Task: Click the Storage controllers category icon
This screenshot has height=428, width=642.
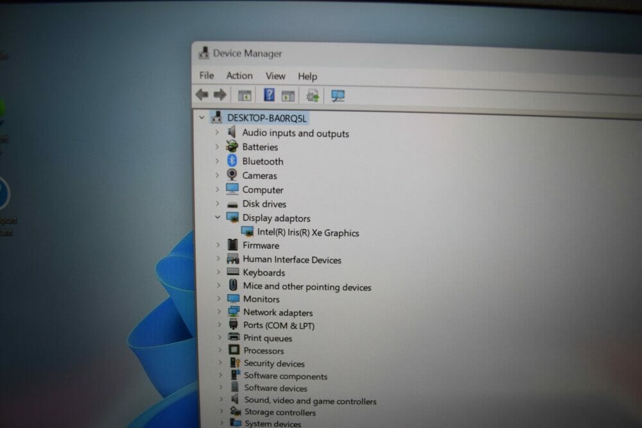Action: tap(236, 411)
